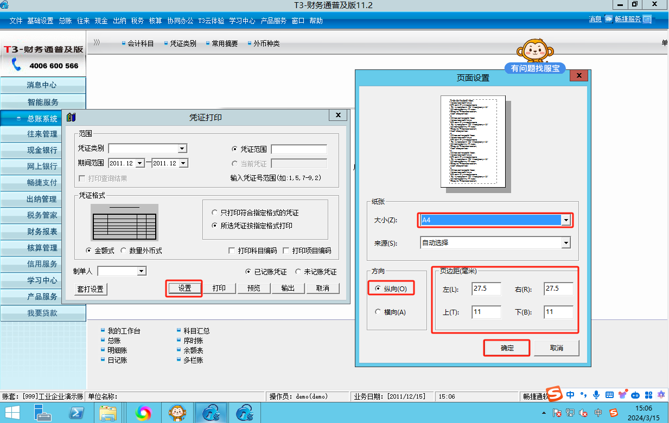Open 帮助 menu
Screen dimensions: 669x423
pos(316,21)
